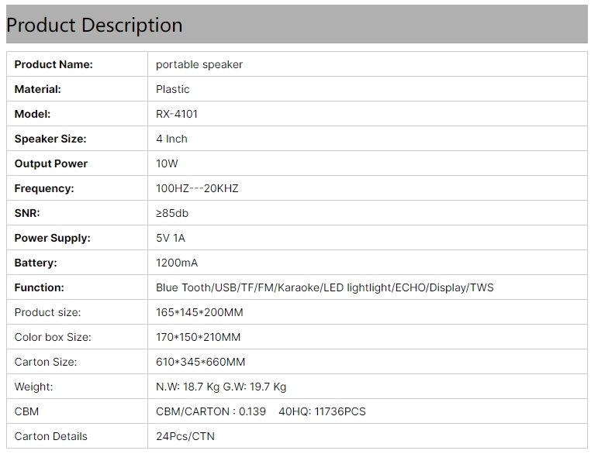The height and width of the screenshot is (454, 598).
Task: Click the product size 165*145*200MM
Action: pyautogui.click(x=199, y=312)
